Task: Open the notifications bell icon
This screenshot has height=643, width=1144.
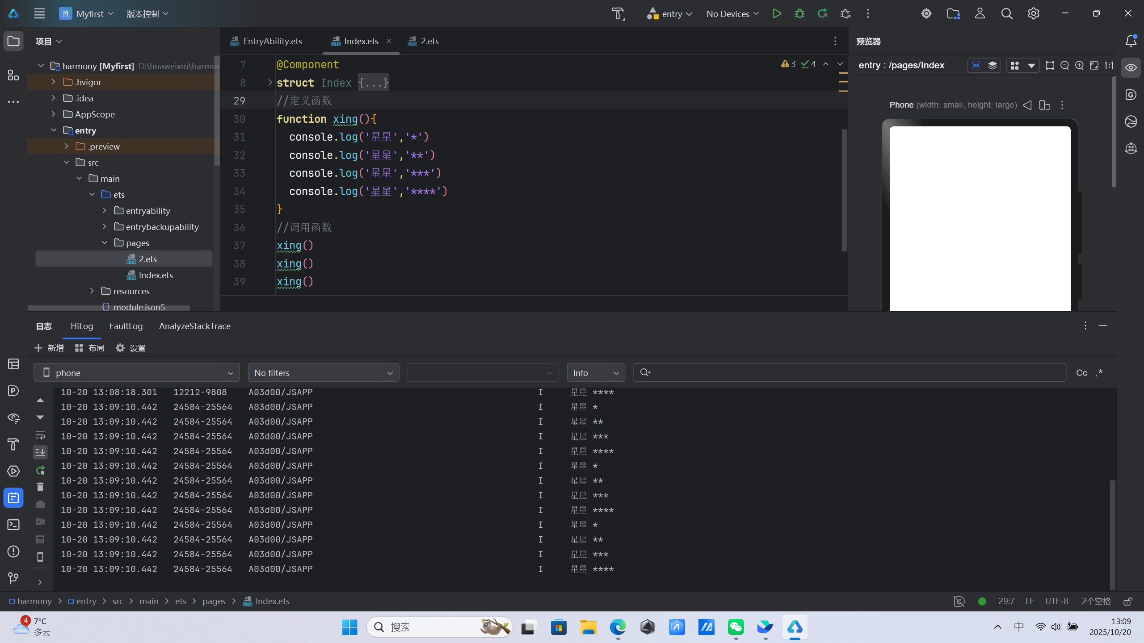Action: click(1131, 41)
